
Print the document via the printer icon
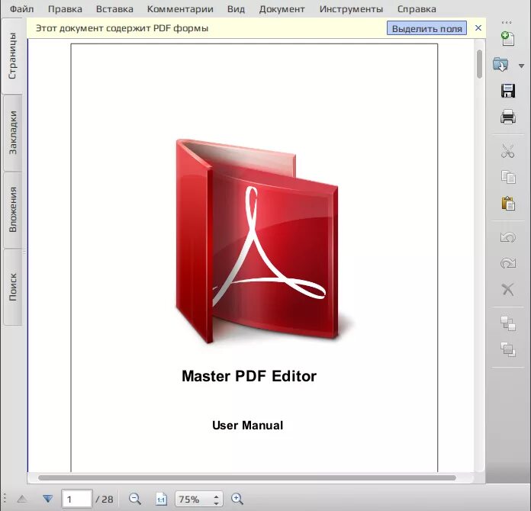coord(507,117)
